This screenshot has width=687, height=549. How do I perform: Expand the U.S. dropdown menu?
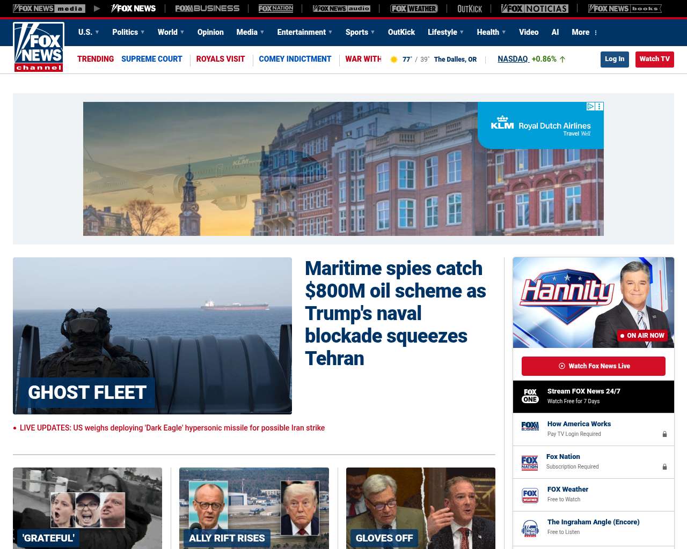pos(89,32)
